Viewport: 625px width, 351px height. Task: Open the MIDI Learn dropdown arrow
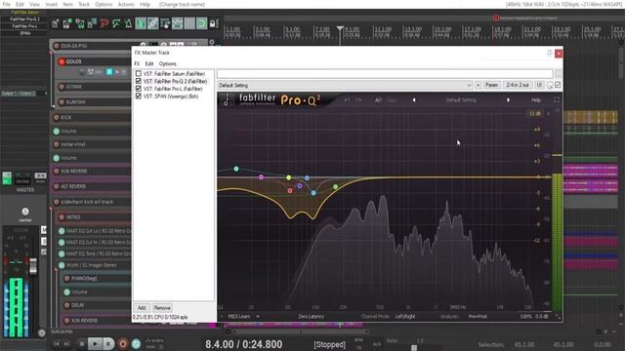coord(258,316)
